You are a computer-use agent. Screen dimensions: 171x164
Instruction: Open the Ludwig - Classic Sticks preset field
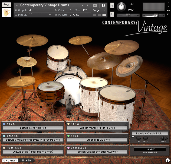tap(150, 134)
